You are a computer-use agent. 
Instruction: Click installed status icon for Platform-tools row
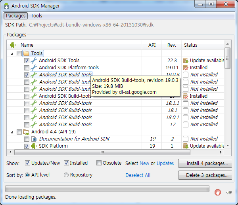186,68
